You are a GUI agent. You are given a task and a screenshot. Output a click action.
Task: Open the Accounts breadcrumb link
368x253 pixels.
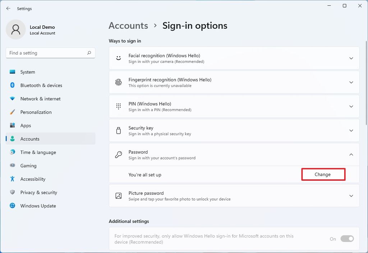pyautogui.click(x=128, y=26)
